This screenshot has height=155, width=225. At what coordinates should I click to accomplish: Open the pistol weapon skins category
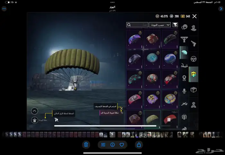pyautogui.click(x=194, y=44)
